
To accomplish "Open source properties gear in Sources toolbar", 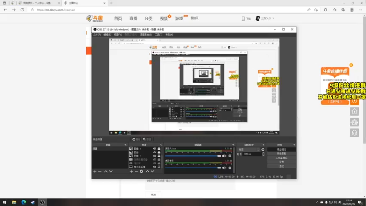I will click(x=141, y=171).
